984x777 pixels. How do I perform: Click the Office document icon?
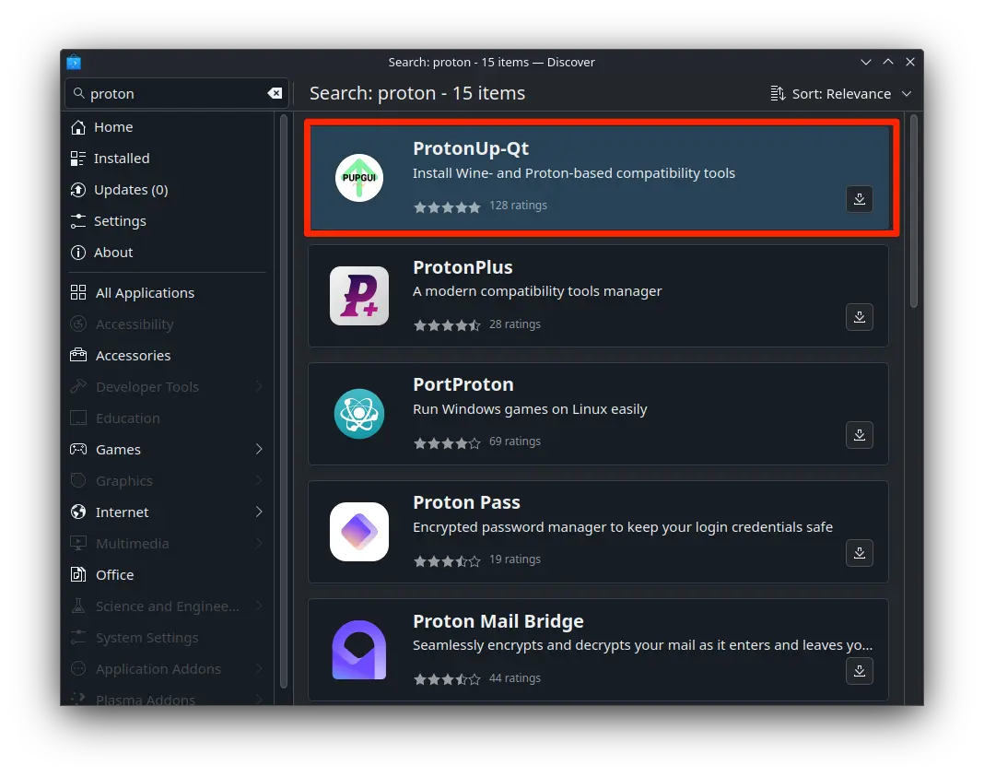click(x=78, y=575)
